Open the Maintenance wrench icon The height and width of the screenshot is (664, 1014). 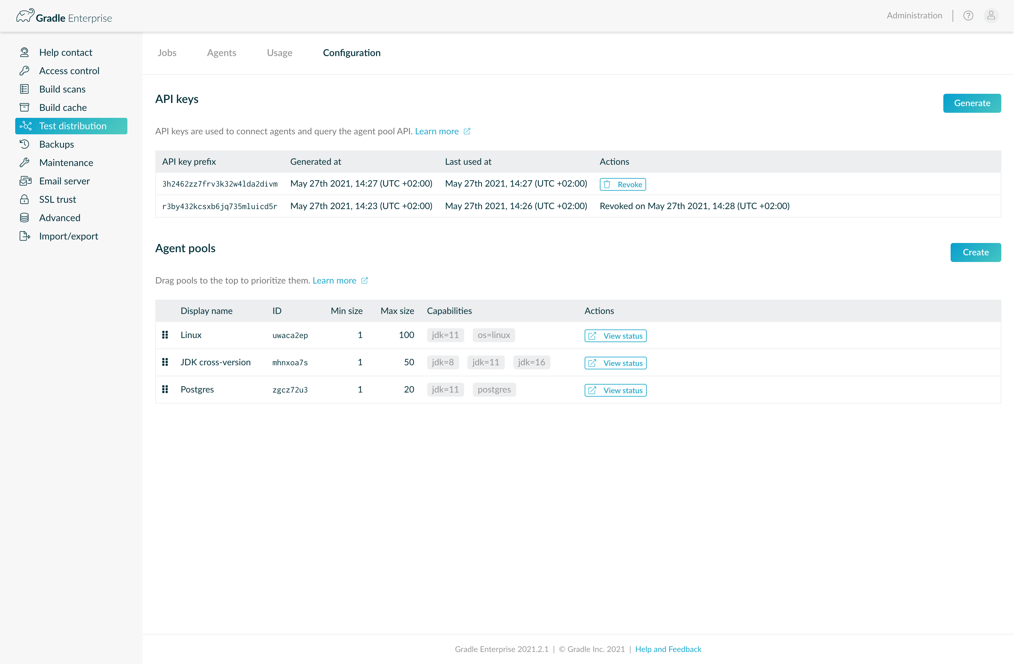[25, 162]
